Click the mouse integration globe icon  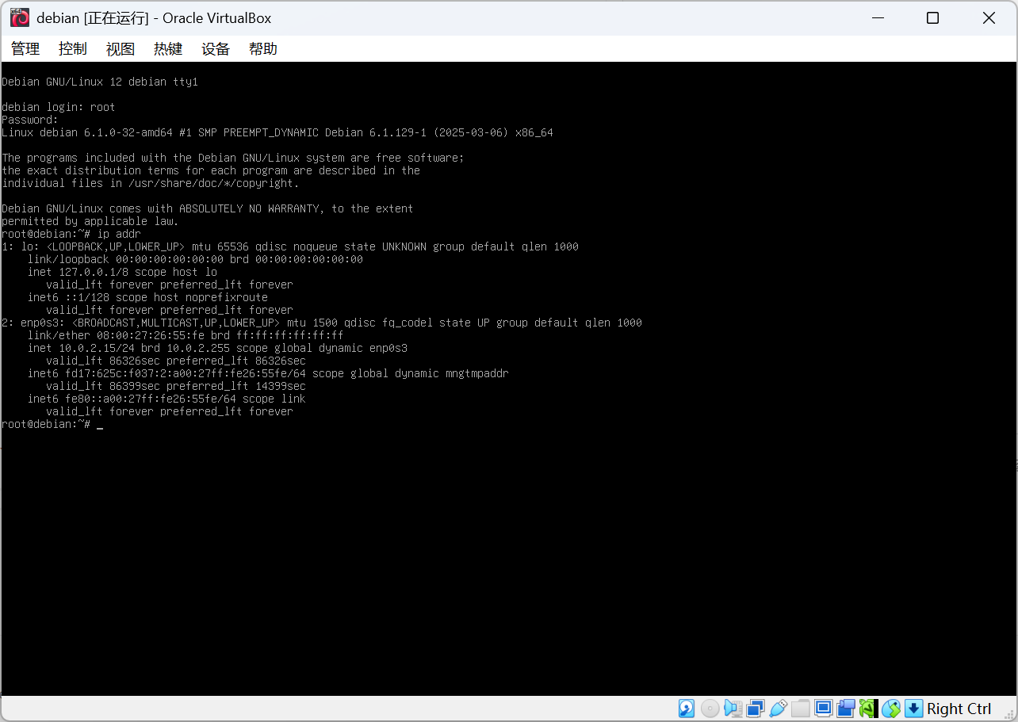891,709
